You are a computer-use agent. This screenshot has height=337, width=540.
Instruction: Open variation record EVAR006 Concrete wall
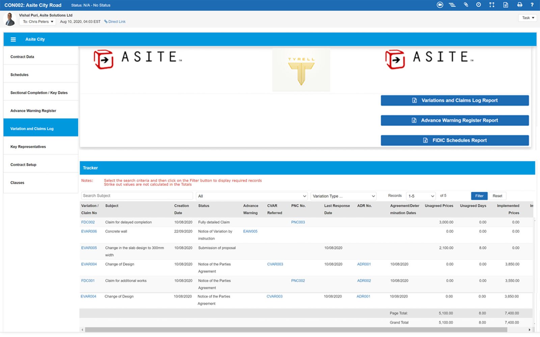[89, 231]
